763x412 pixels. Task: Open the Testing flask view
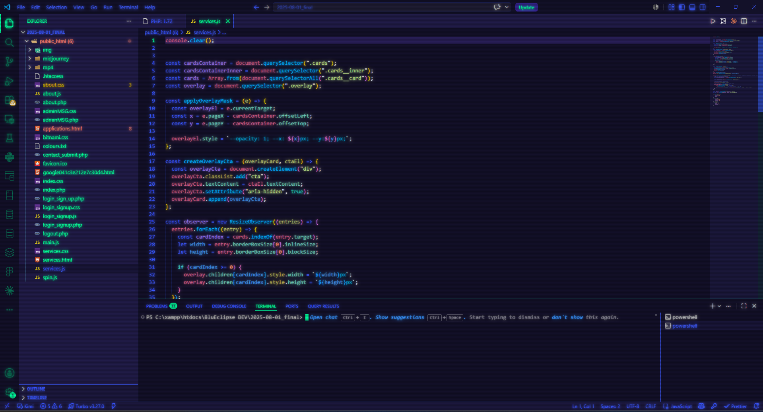point(9,138)
